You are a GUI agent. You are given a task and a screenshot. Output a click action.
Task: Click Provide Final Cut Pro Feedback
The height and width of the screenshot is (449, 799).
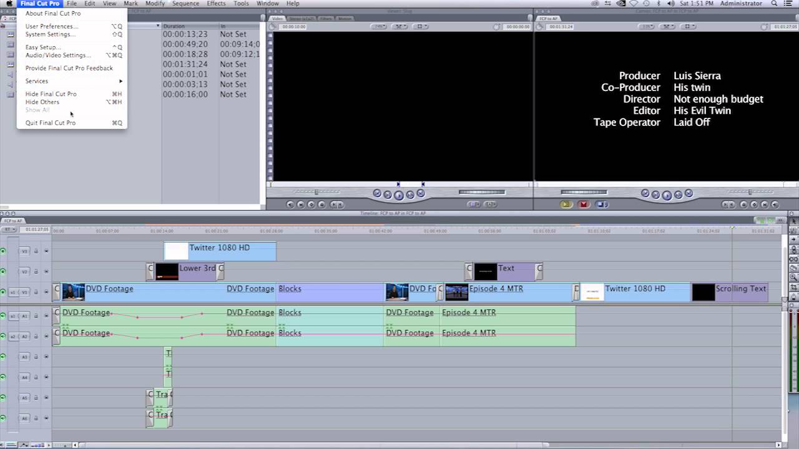pyautogui.click(x=72, y=68)
